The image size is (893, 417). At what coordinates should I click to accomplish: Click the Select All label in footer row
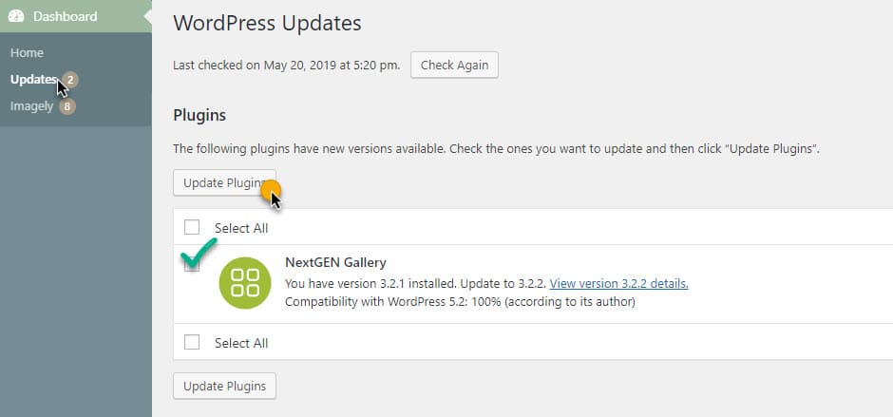(241, 343)
